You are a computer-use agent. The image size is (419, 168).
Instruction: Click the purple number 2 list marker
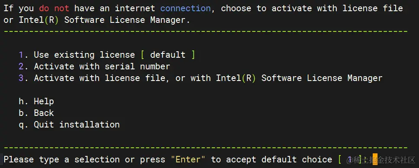[21, 66]
